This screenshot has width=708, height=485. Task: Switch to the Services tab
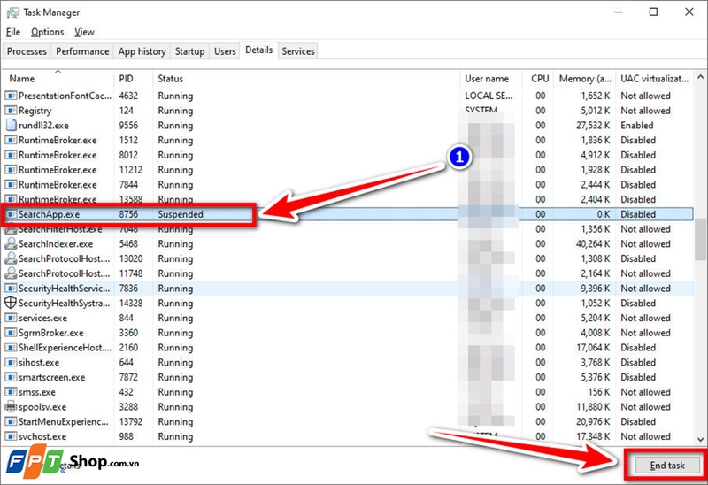(x=298, y=51)
